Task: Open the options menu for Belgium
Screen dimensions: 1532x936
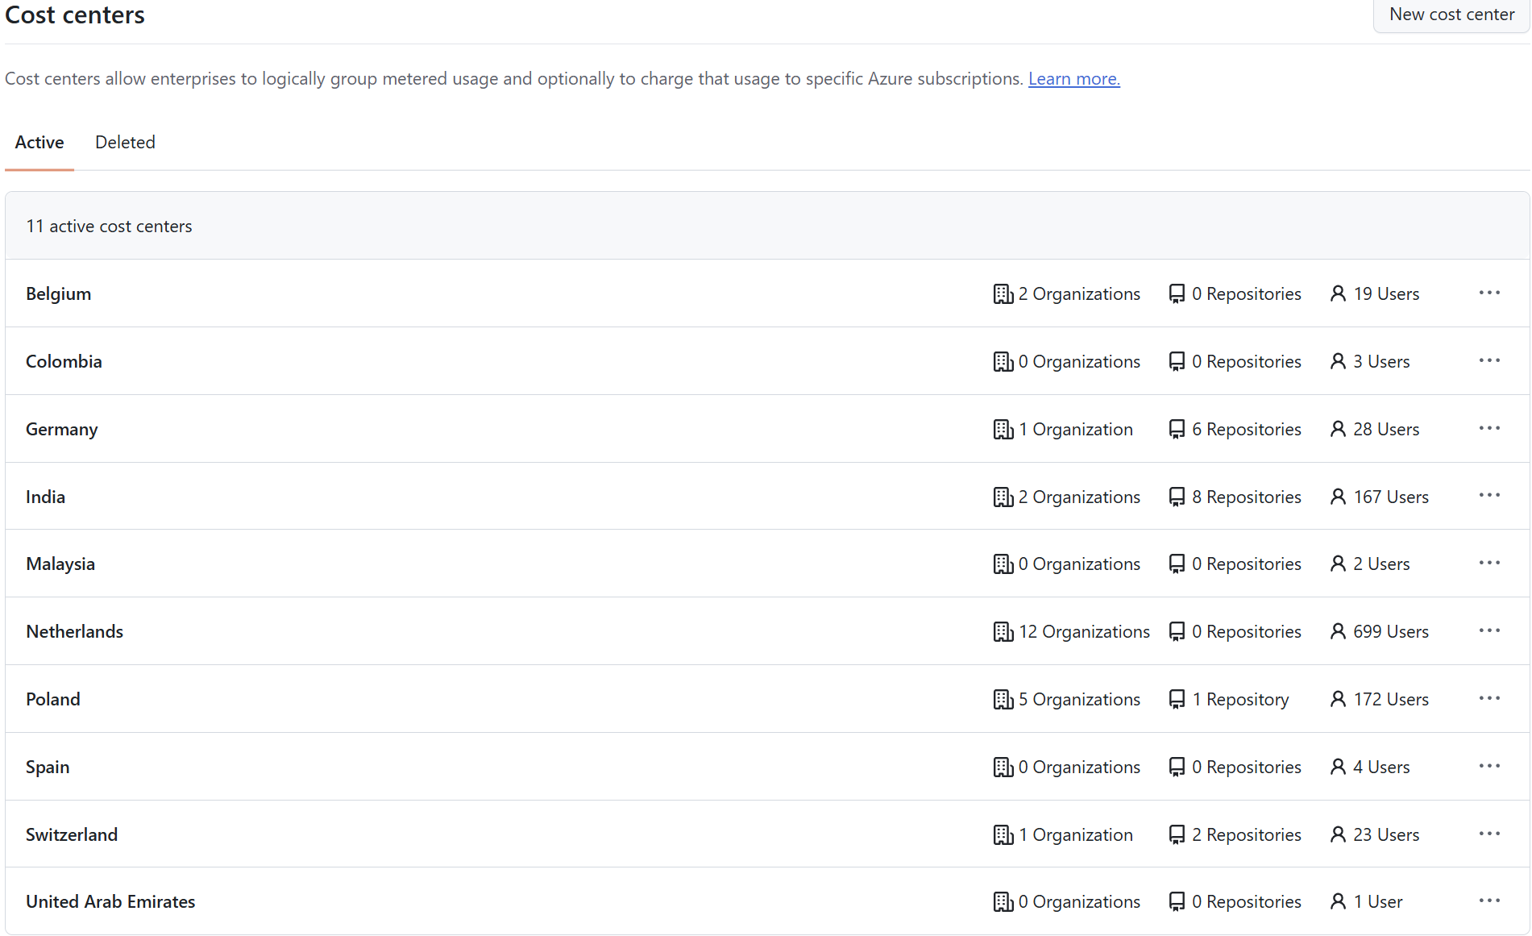Action: click(1489, 293)
